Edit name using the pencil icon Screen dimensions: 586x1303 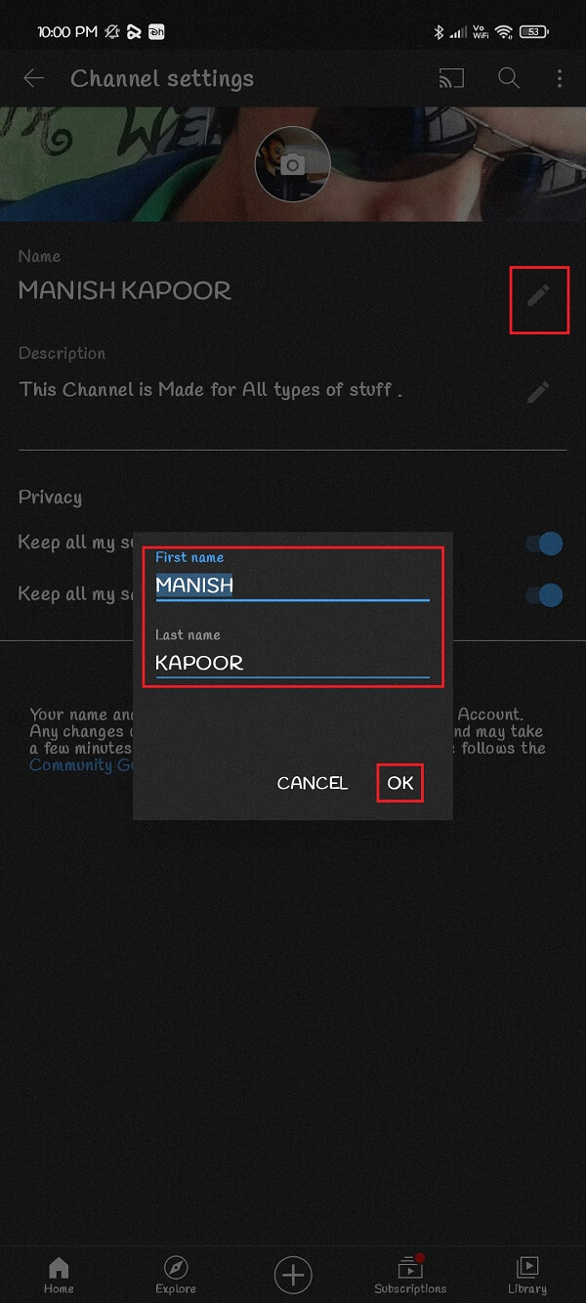539,295
